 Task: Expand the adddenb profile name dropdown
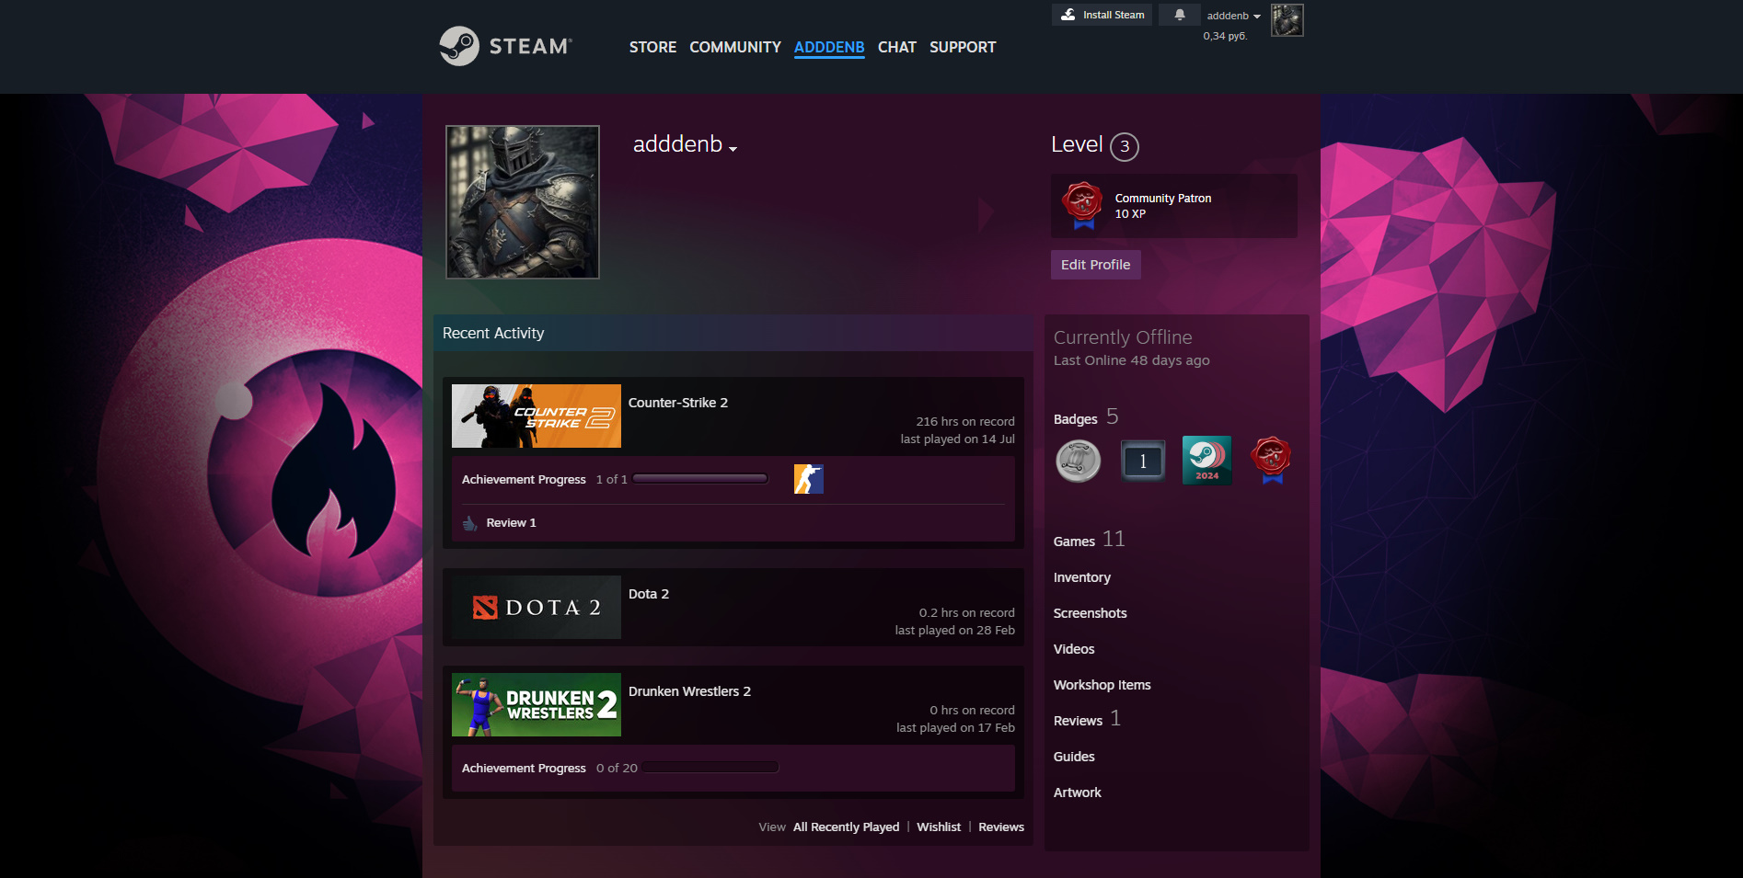coord(733,149)
